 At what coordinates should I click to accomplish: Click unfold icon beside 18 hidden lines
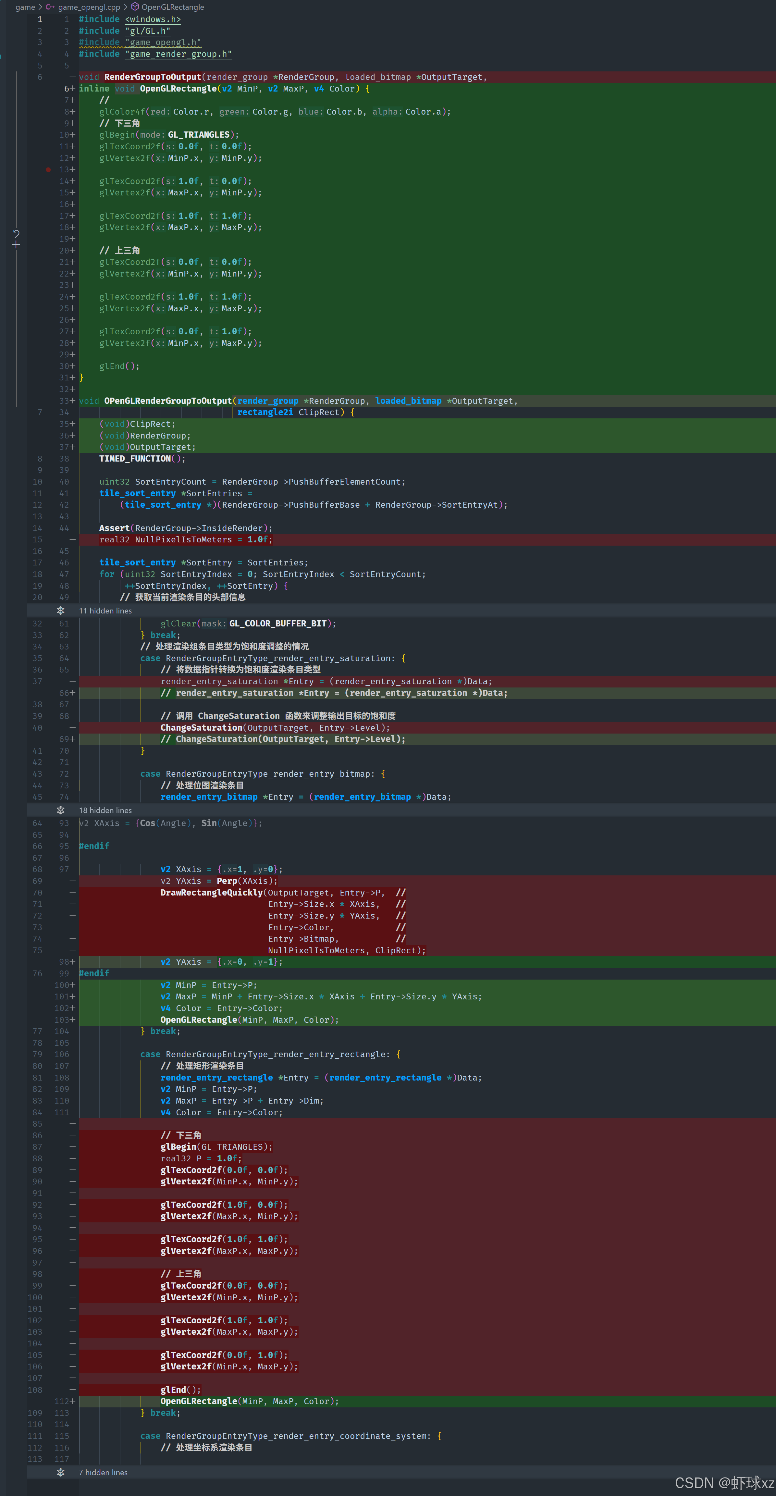[60, 810]
